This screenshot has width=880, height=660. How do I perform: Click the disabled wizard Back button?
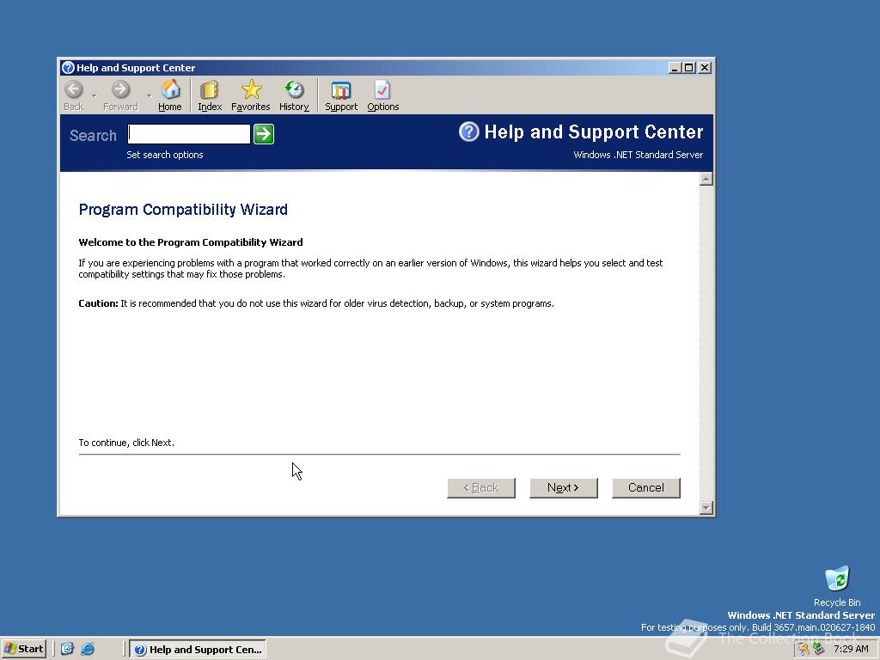[481, 488]
